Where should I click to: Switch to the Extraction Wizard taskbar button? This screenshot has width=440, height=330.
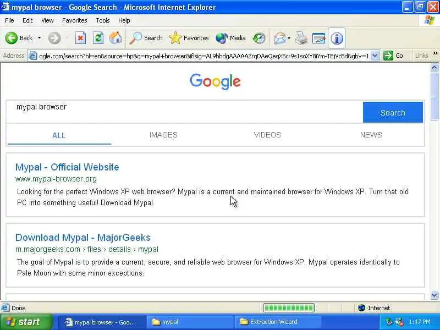(x=278, y=322)
